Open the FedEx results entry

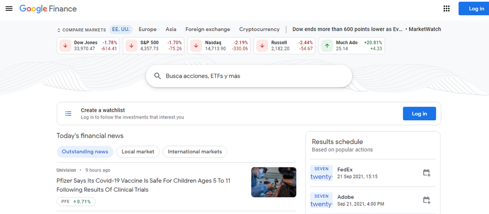[x=373, y=173]
